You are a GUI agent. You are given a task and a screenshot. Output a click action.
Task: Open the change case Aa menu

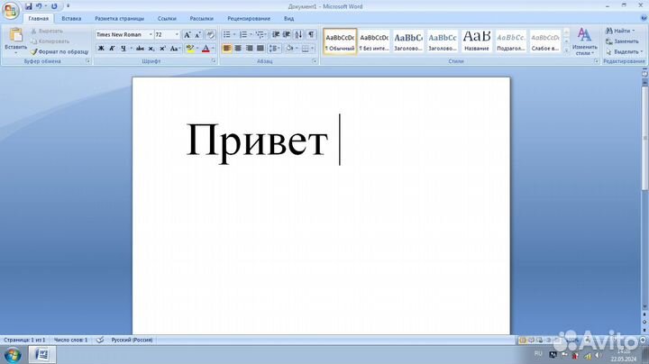175,49
